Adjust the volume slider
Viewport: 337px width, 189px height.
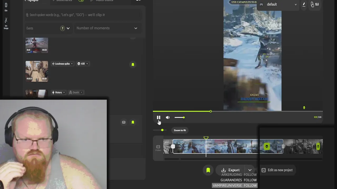180,117
